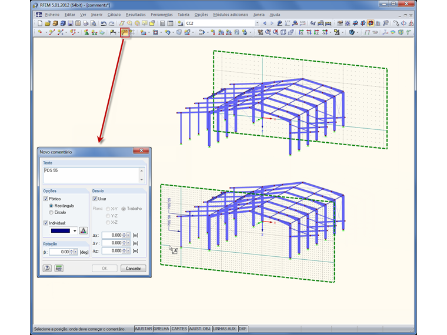Click the view in Y direction icon
Screen dimensions: 447x335
(x=309, y=32)
